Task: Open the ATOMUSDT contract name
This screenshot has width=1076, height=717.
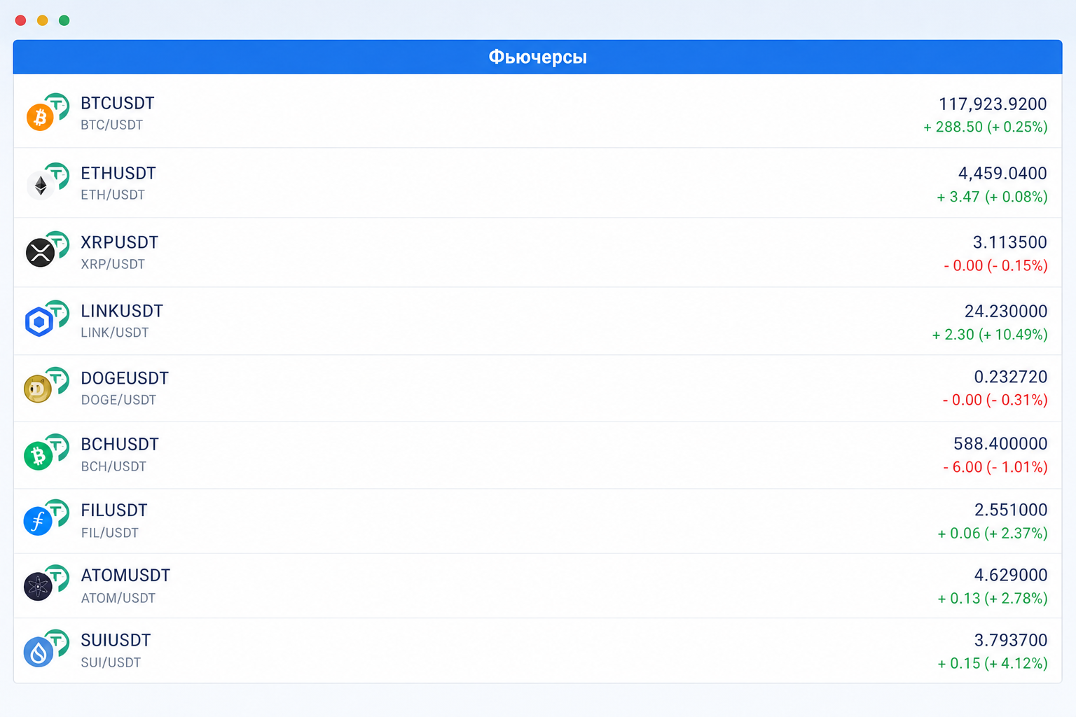Action: pyautogui.click(x=125, y=575)
